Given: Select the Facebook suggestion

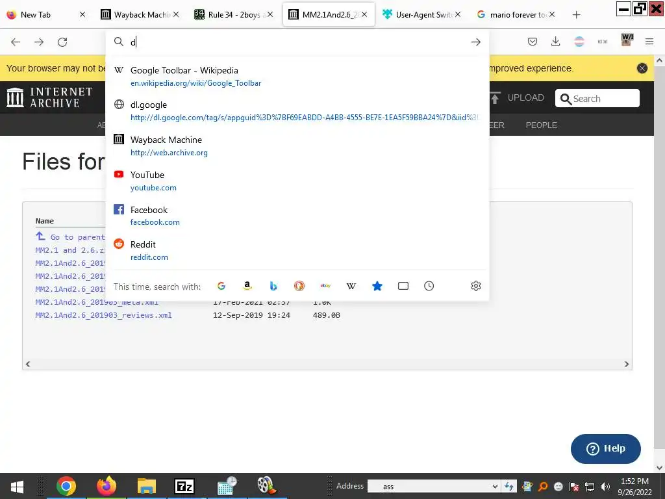Looking at the screenshot, I should point(297,216).
